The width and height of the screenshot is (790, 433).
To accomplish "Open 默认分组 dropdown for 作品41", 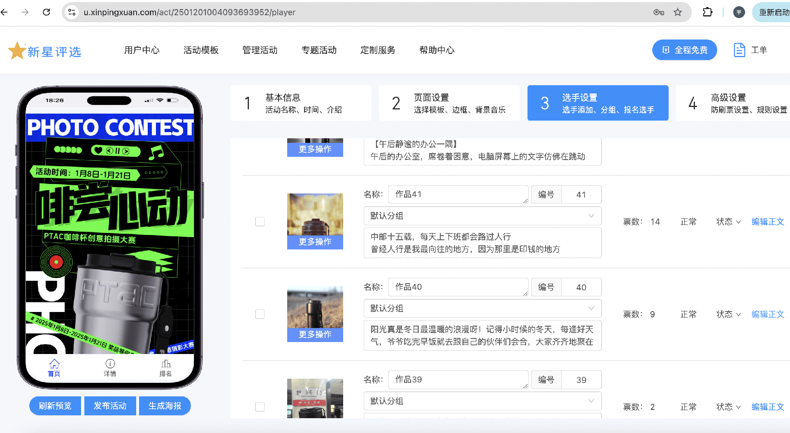I will [483, 216].
